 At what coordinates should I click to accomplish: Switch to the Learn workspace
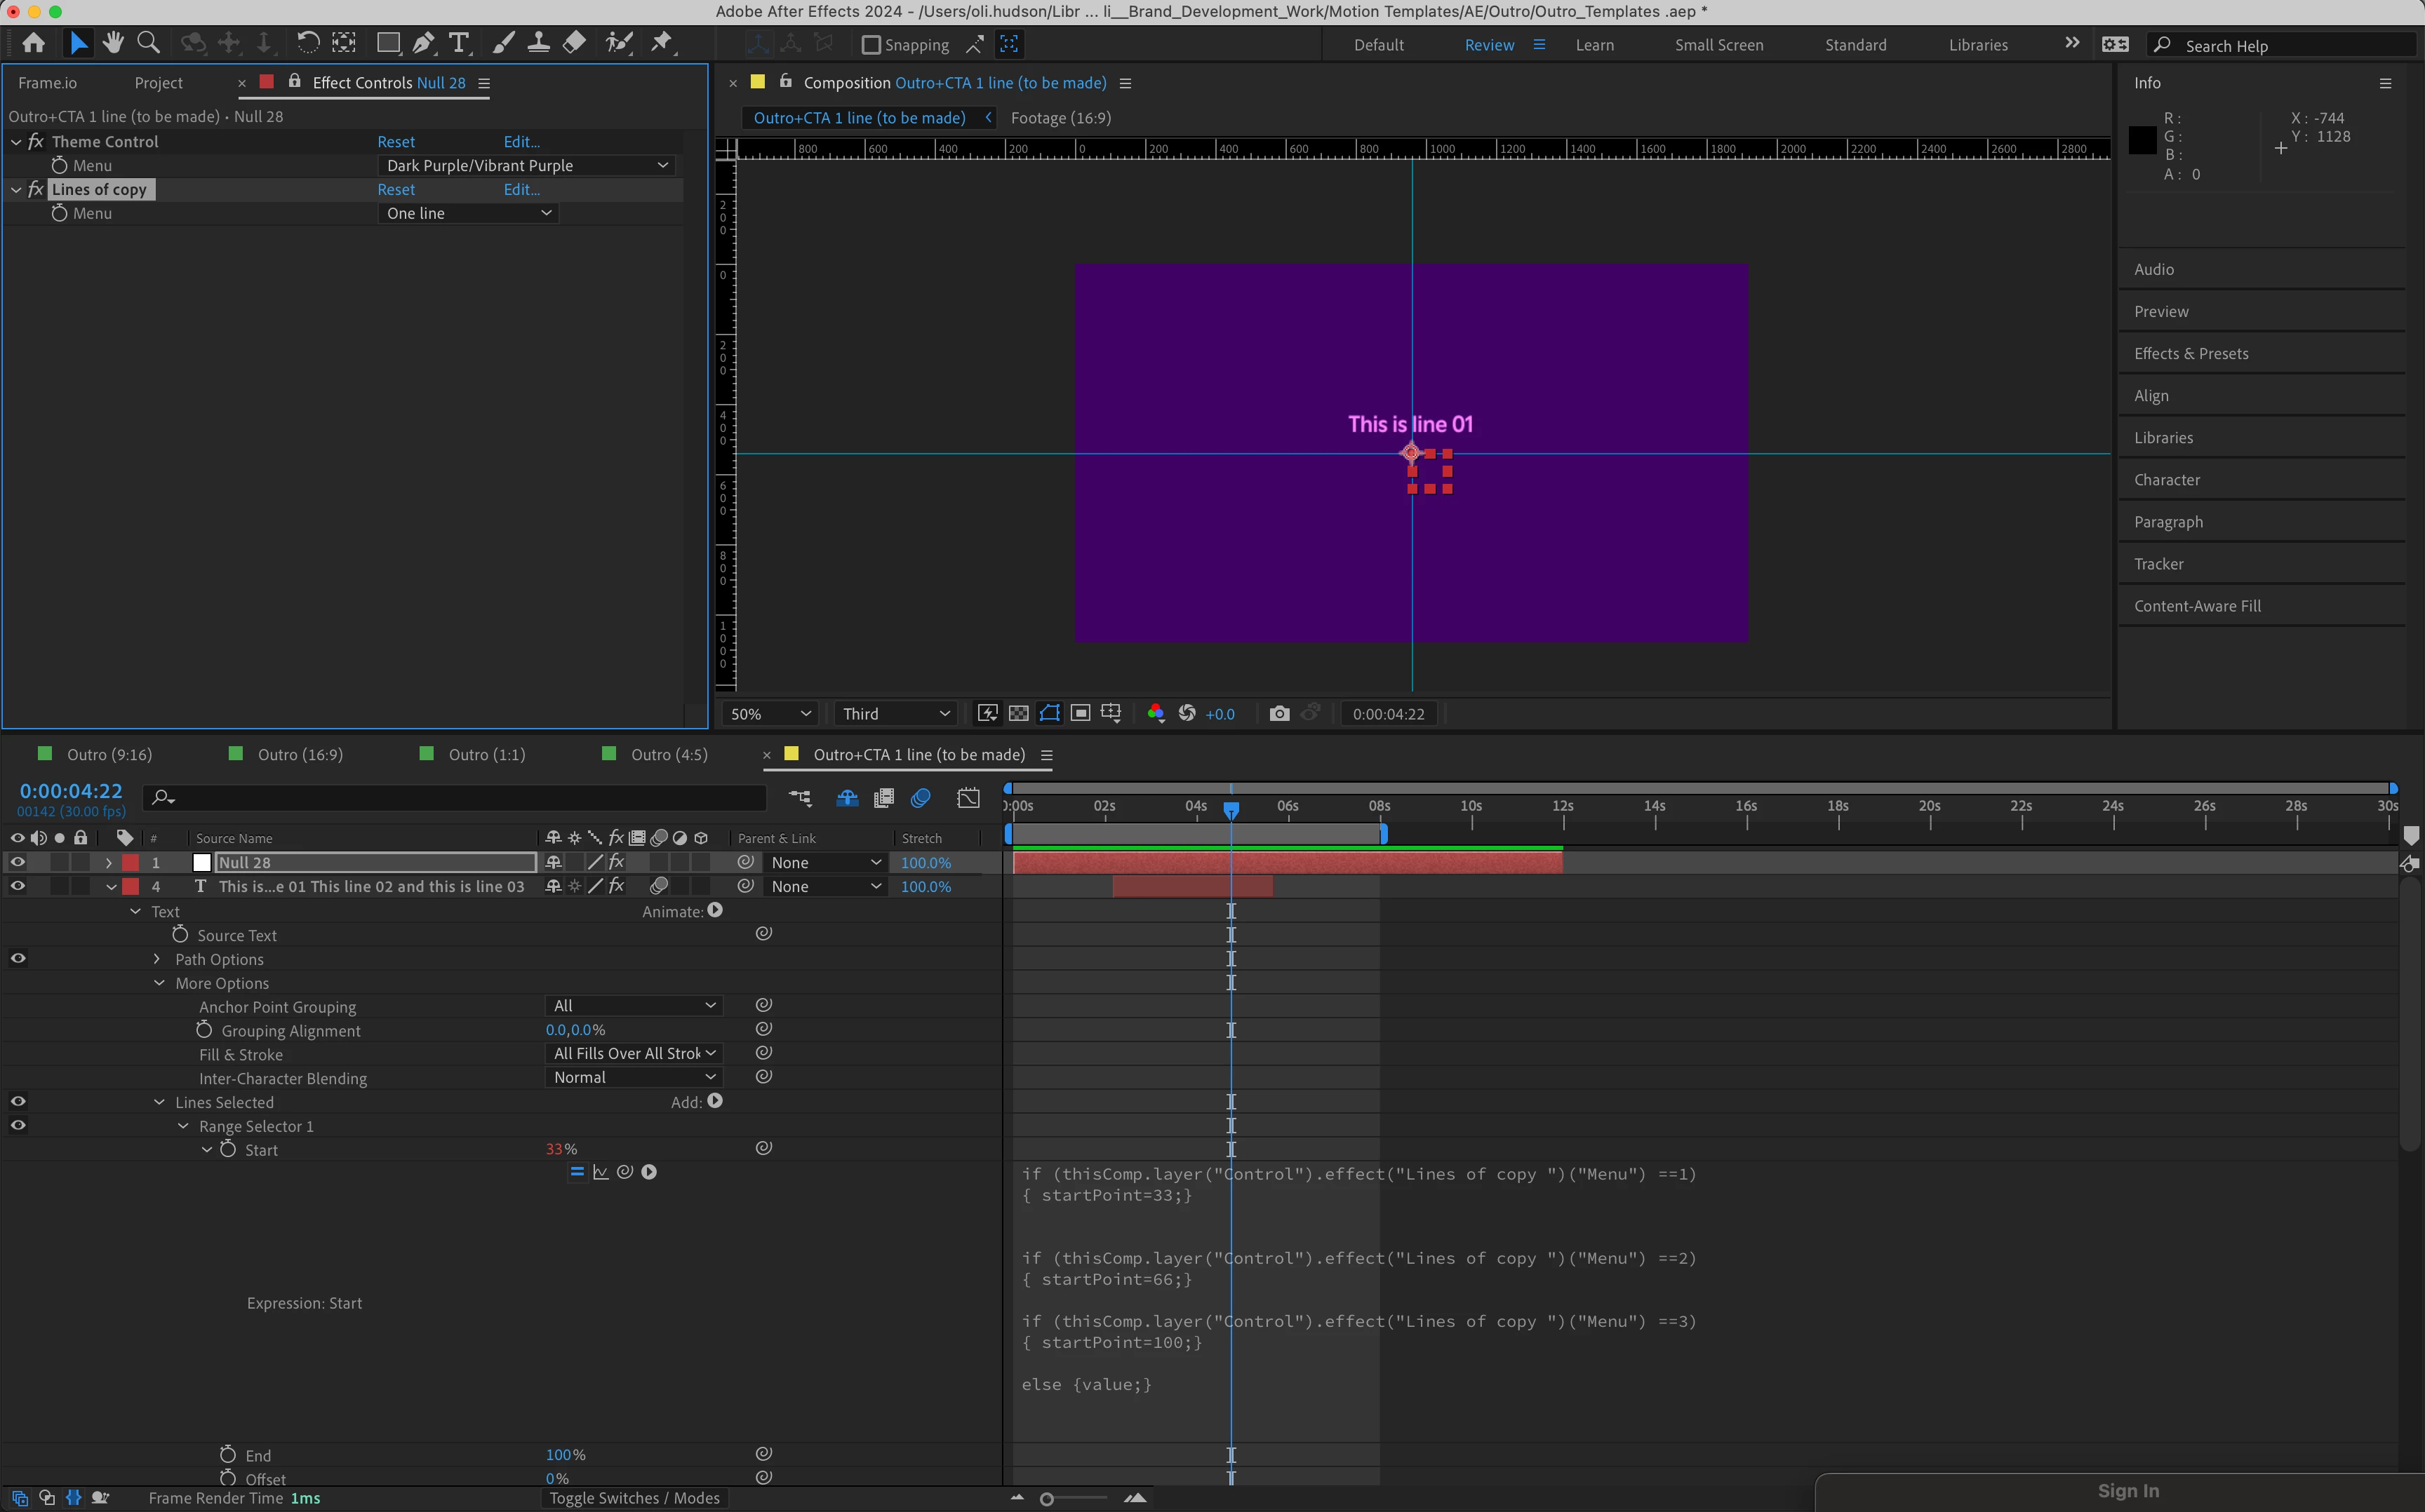coord(1594,45)
